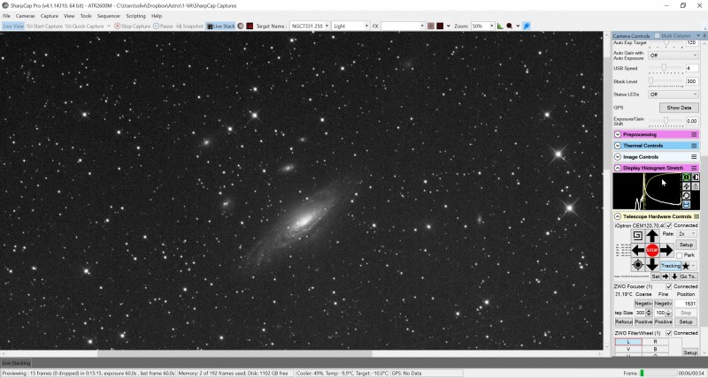
Task: Select the L filter in filter wheel
Action: (x=628, y=342)
